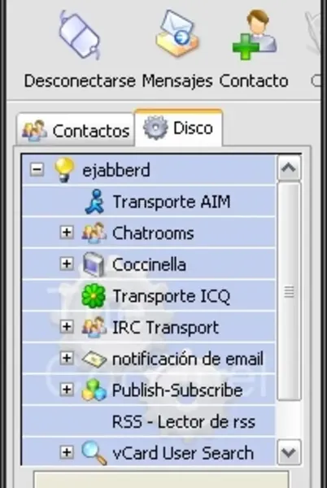Click the vCard magnifying glass icon
Image resolution: width=327 pixels, height=488 pixels.
point(94,453)
